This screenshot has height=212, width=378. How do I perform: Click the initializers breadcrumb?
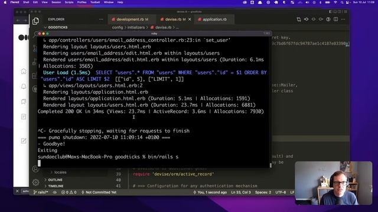point(136,28)
